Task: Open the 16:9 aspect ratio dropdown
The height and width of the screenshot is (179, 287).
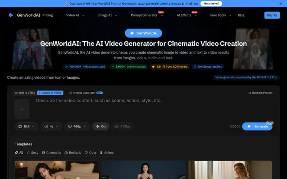Action: (x=26, y=126)
